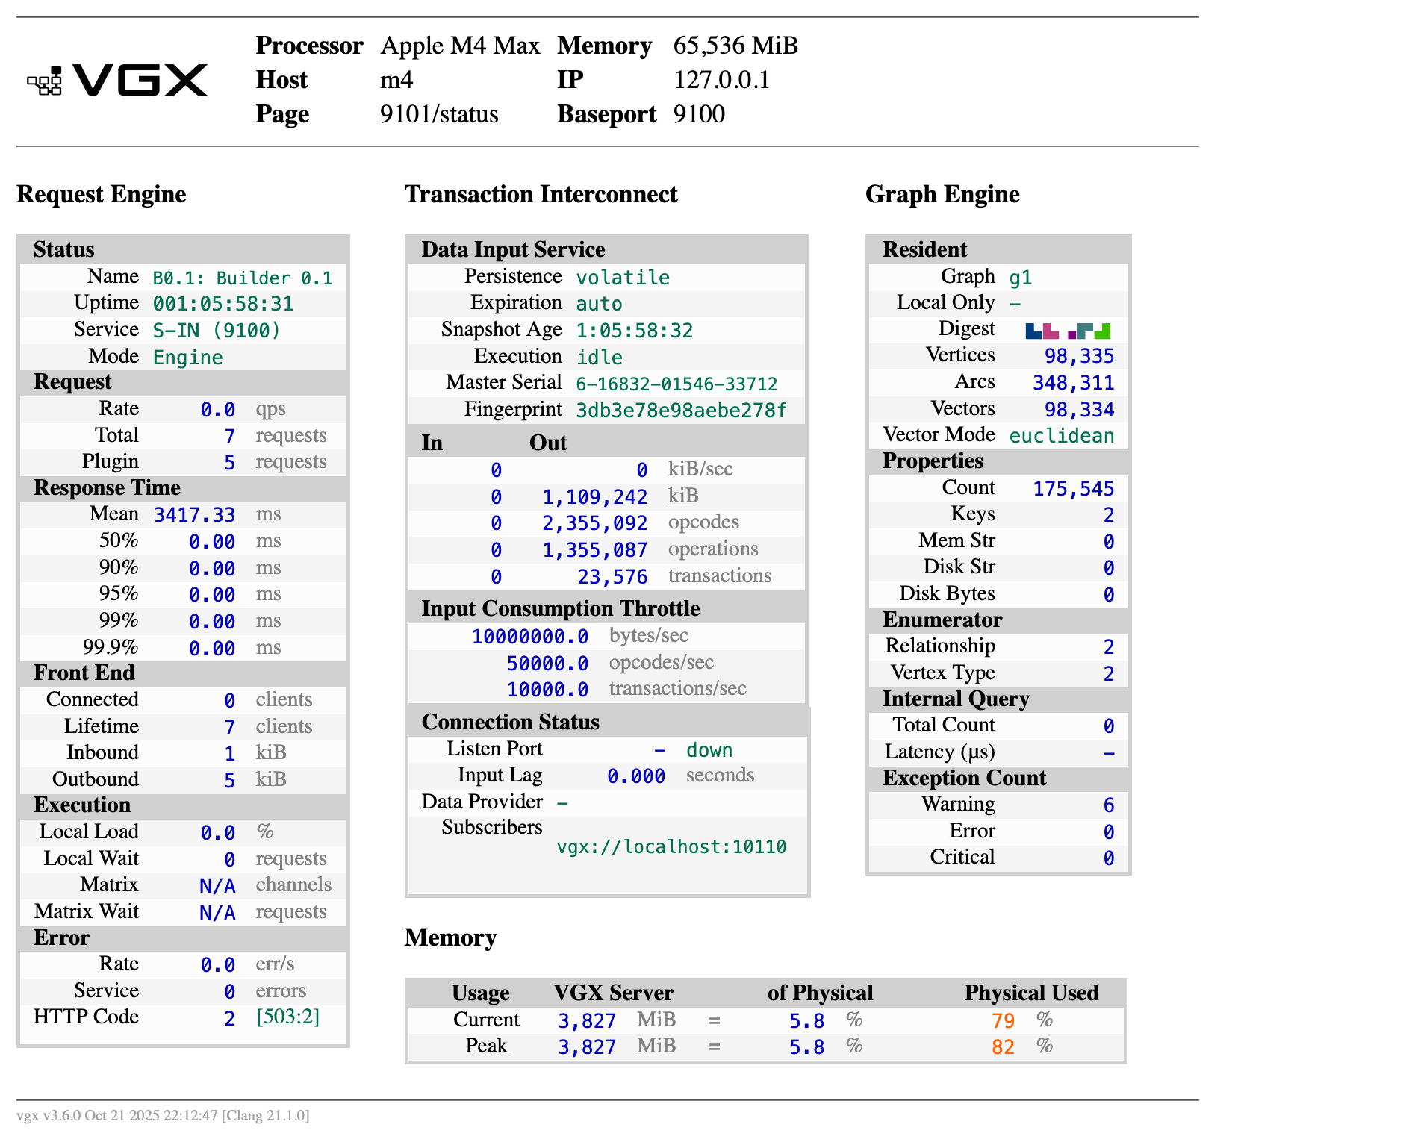The height and width of the screenshot is (1145, 1406).
Task: Click the Warning exception count value
Action: click(1109, 805)
